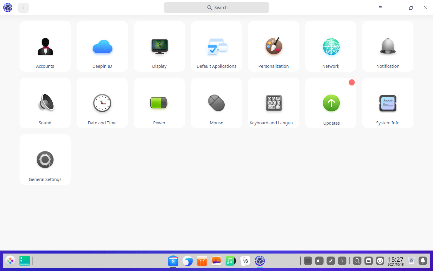433x271 pixels.
Task: Open Network settings
Action: coord(331,46)
